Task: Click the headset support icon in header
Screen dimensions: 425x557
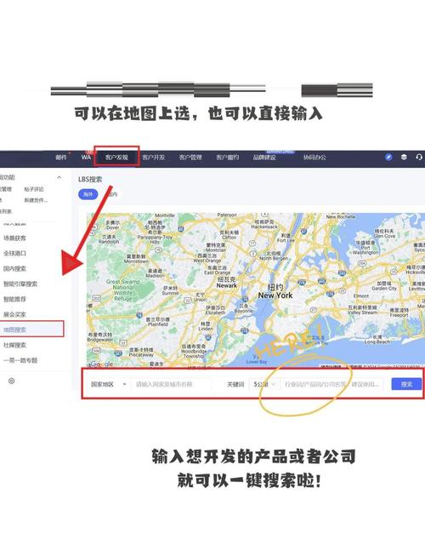Action: [419, 157]
